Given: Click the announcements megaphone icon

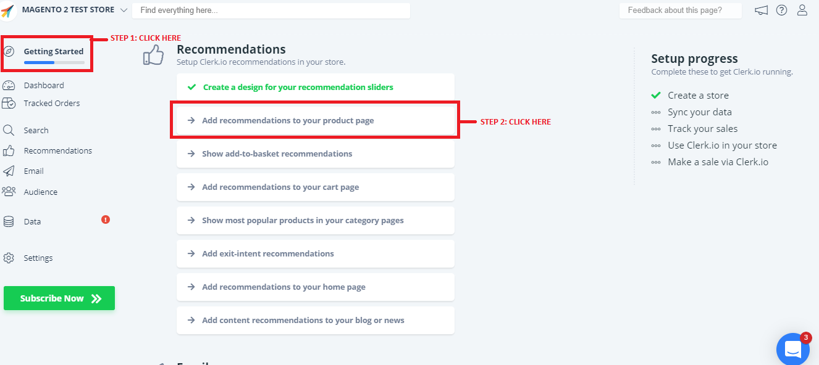Looking at the screenshot, I should click(x=762, y=10).
